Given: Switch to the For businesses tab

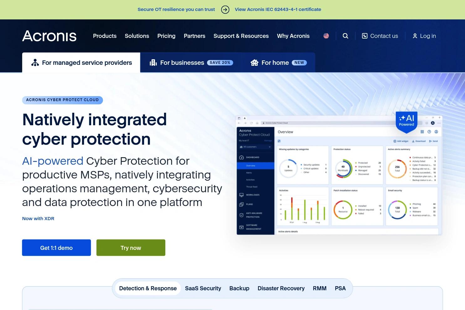Looking at the screenshot, I should [x=191, y=63].
